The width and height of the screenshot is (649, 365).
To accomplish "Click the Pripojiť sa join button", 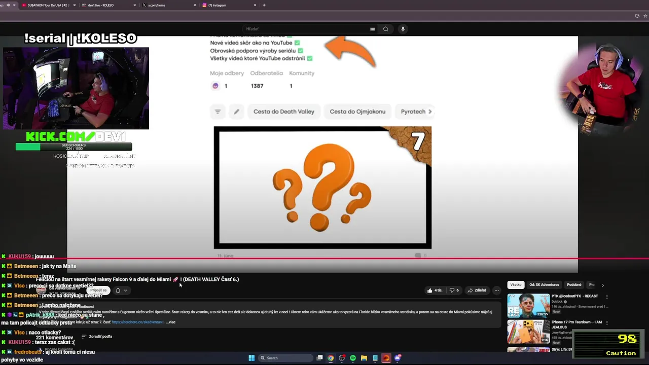I will [x=98, y=290].
